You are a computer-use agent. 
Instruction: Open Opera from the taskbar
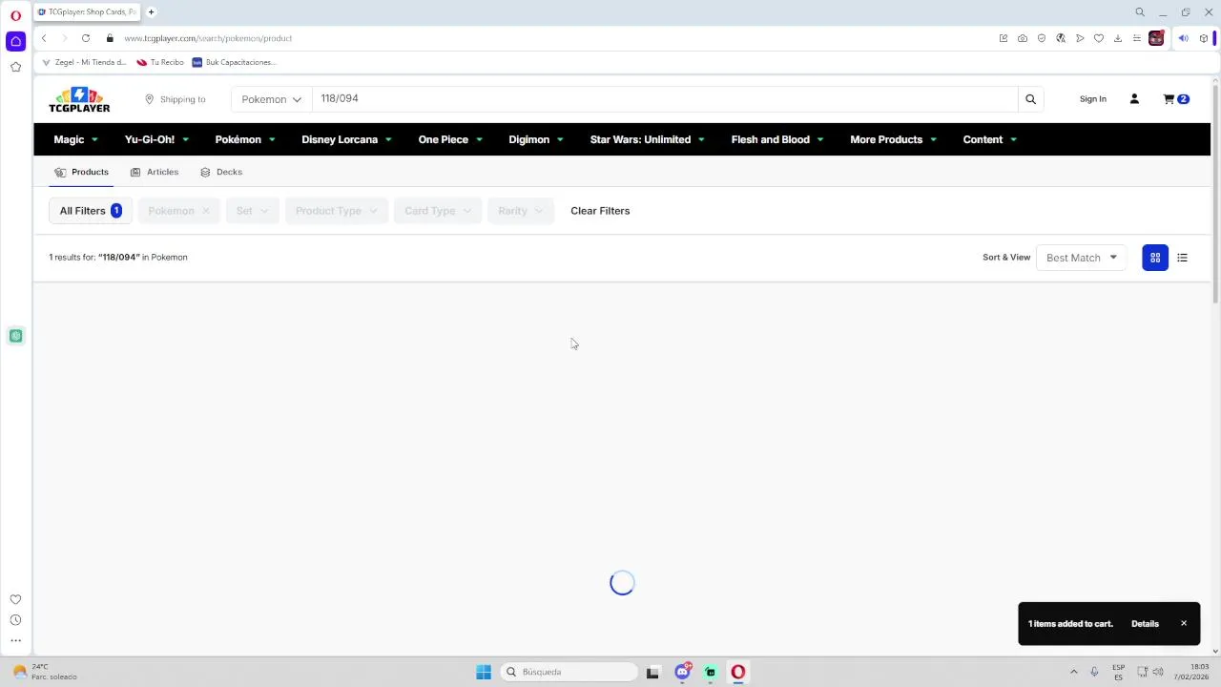tap(737, 672)
